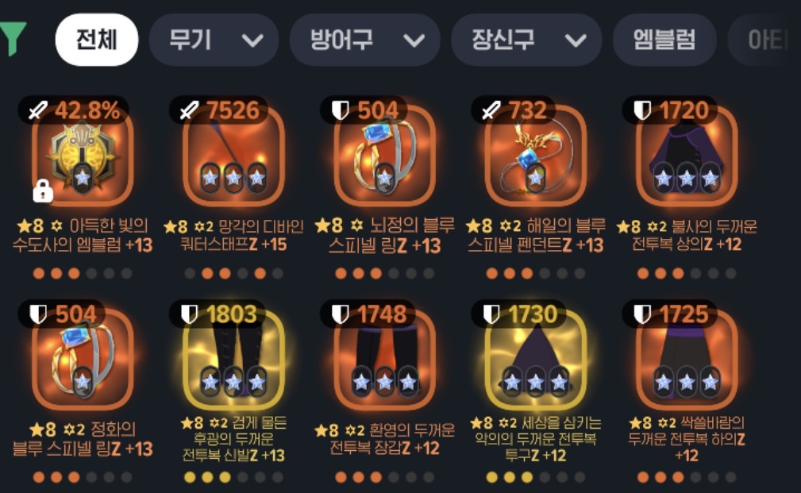Screen dimensions: 801x493
Task: Expand the 무기 dropdown chevron
Action: [x=252, y=40]
